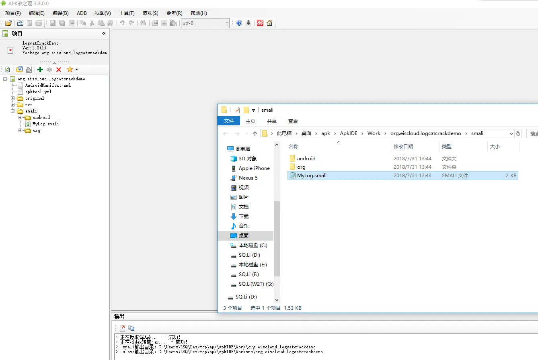Click the project info panel collapse triangle handle
The image size is (538, 360).
click(x=54, y=63)
